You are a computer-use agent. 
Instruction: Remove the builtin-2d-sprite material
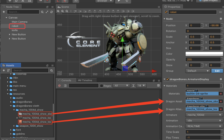[221, 93]
